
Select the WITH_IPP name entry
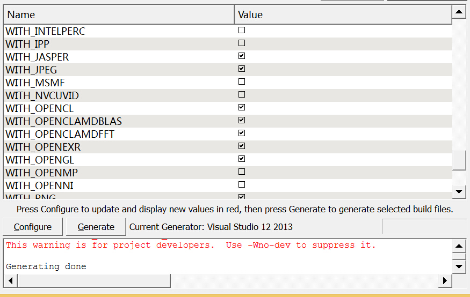[x=27, y=44]
